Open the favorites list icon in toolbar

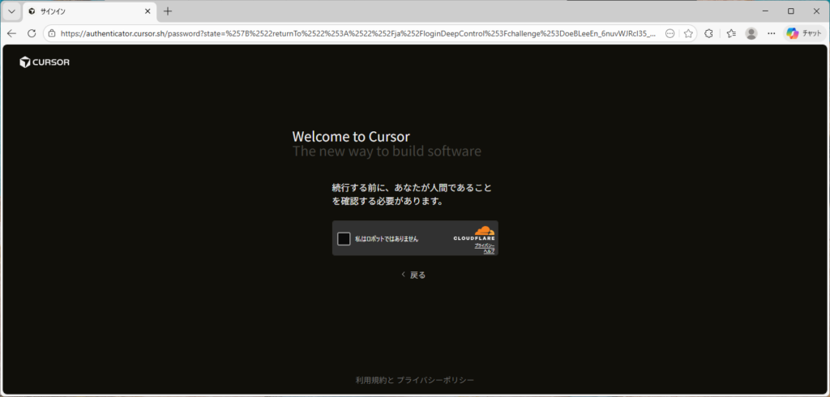(730, 33)
